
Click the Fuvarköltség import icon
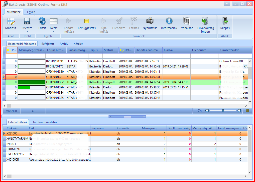tap(205, 21)
